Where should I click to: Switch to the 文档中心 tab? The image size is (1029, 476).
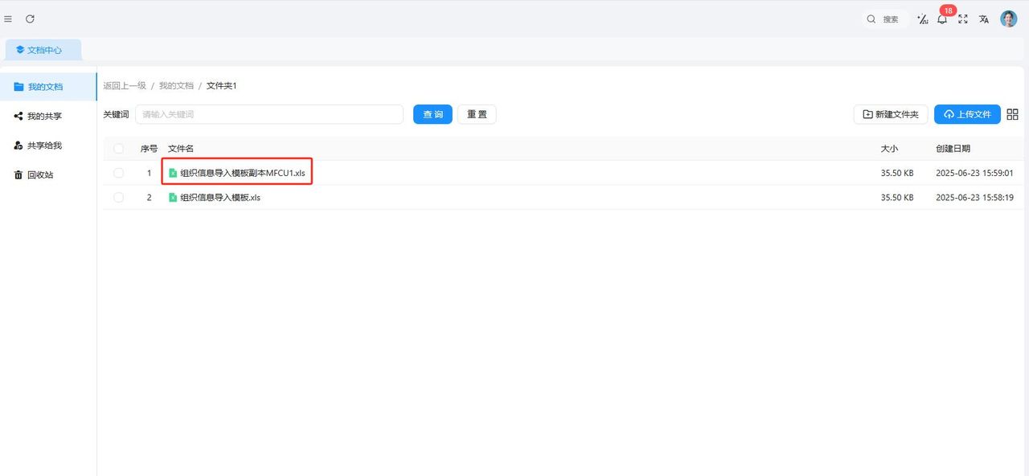click(43, 50)
